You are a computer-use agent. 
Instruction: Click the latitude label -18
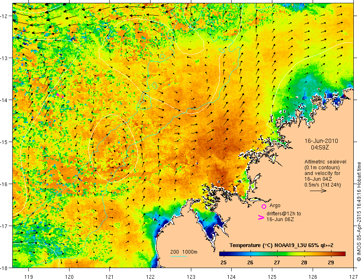[x=4, y=268]
